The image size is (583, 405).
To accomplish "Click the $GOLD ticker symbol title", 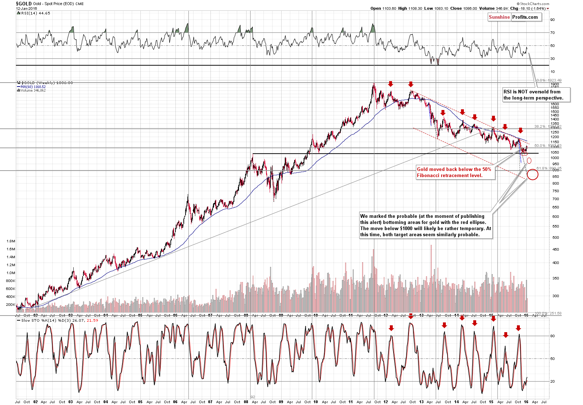I will [x=24, y=4].
